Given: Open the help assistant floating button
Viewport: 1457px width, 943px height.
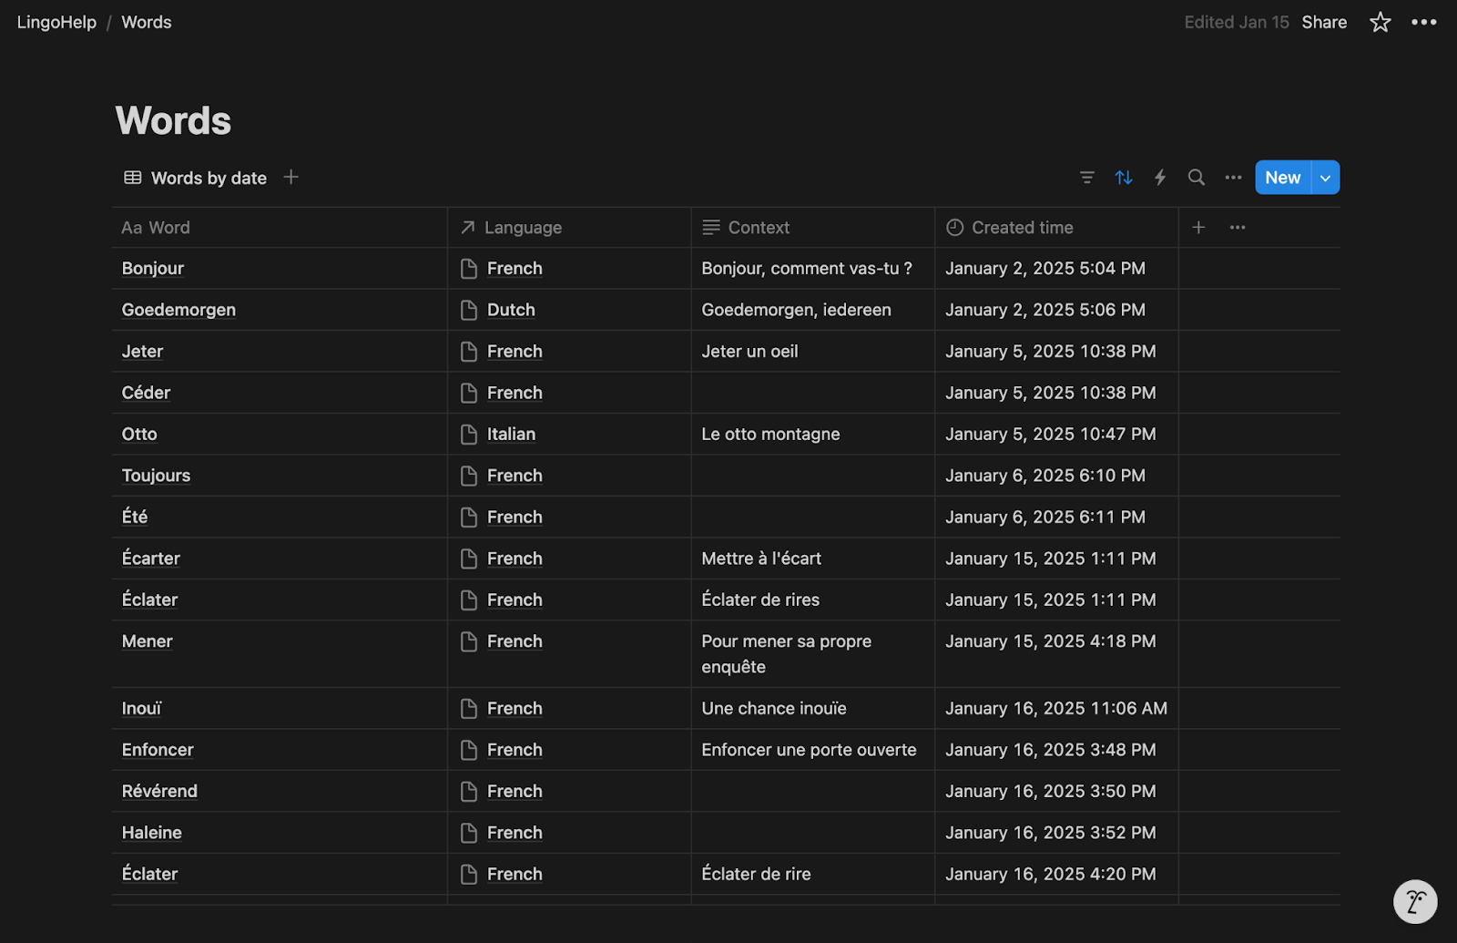Looking at the screenshot, I should [x=1415, y=902].
